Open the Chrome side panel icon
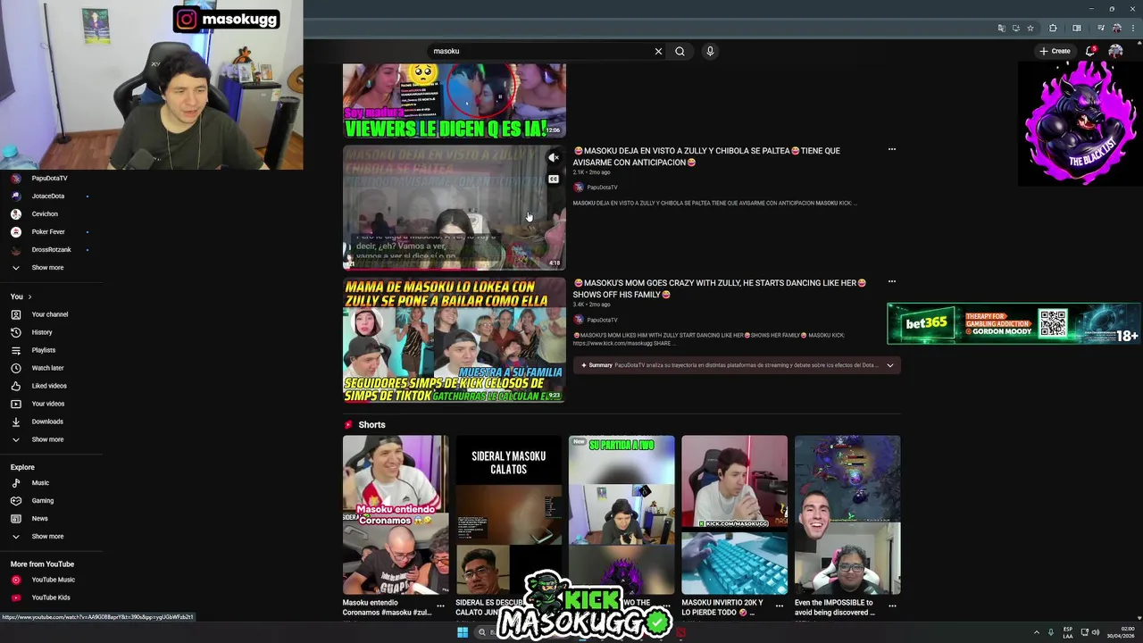Viewport: 1143px width, 643px height. (x=1076, y=28)
